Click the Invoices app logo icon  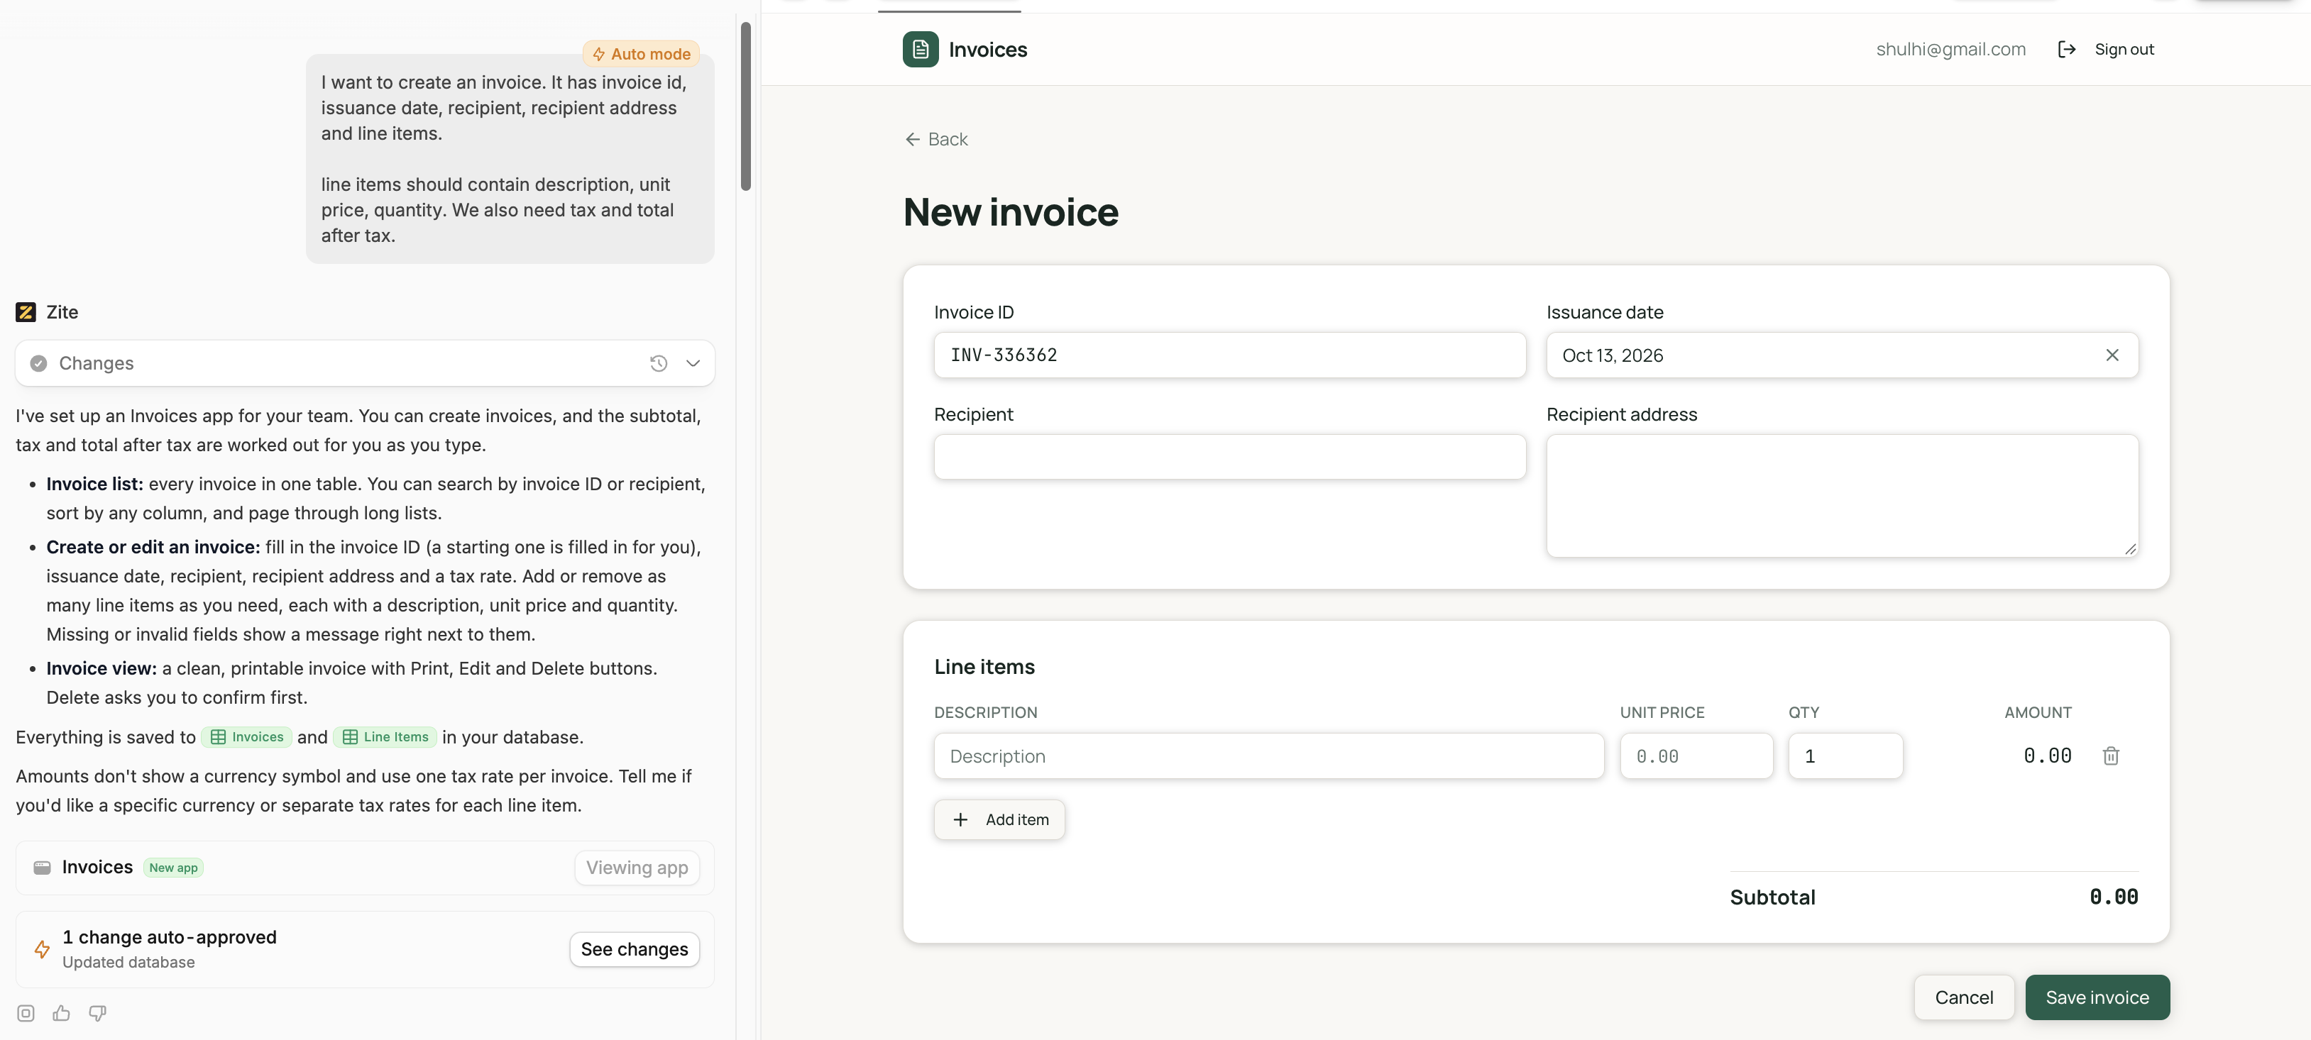point(920,50)
